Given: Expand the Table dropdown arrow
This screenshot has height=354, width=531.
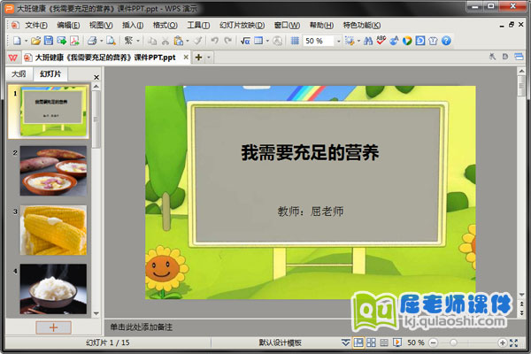Looking at the screenshot, I should tap(267, 41).
